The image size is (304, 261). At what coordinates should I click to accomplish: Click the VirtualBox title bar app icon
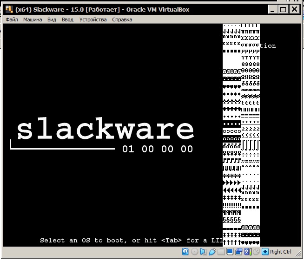click(x=9, y=9)
